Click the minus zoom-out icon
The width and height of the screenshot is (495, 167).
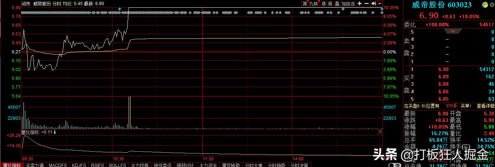pyautogui.click(x=367, y=4)
